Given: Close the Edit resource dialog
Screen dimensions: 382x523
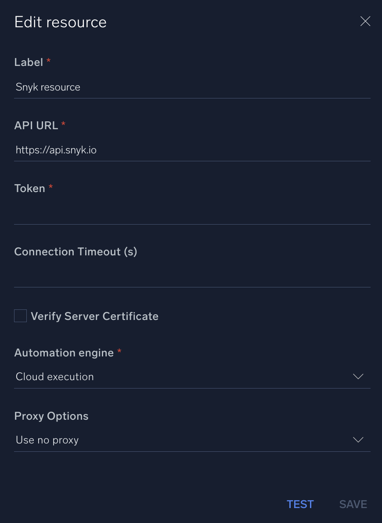Looking at the screenshot, I should pyautogui.click(x=365, y=21).
